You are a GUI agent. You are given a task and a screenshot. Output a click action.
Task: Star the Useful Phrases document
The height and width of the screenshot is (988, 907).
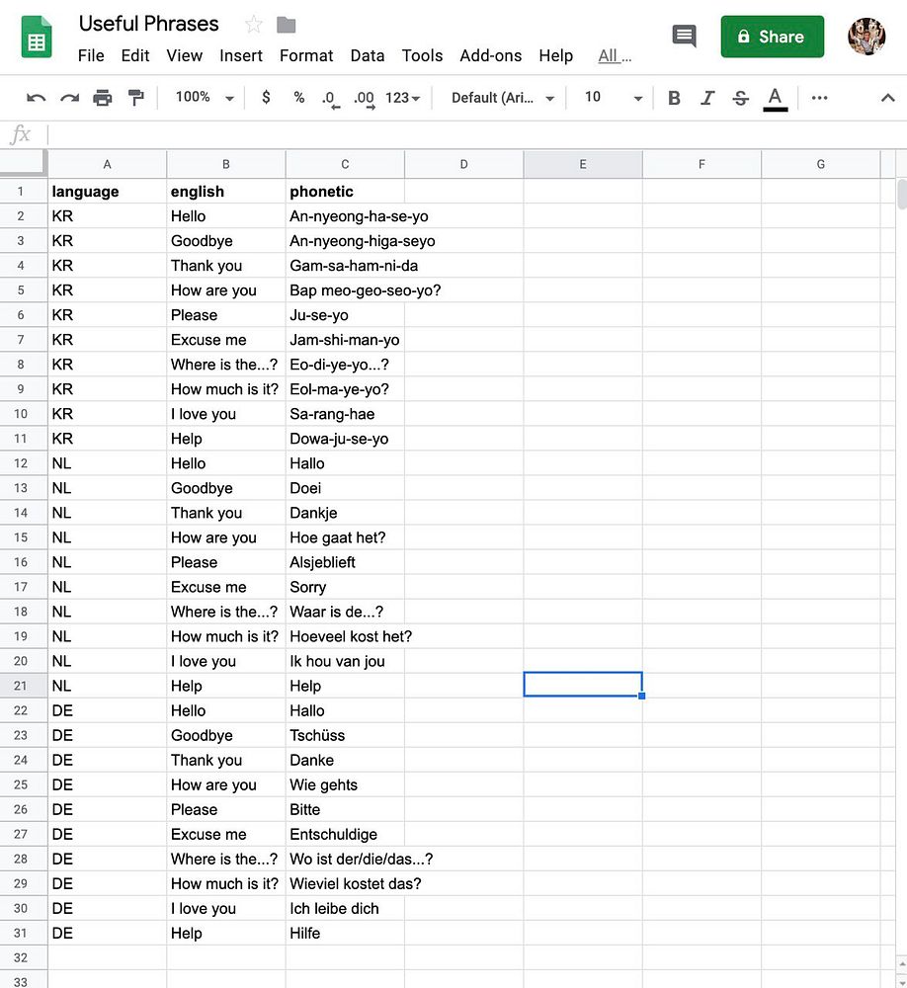point(253,25)
